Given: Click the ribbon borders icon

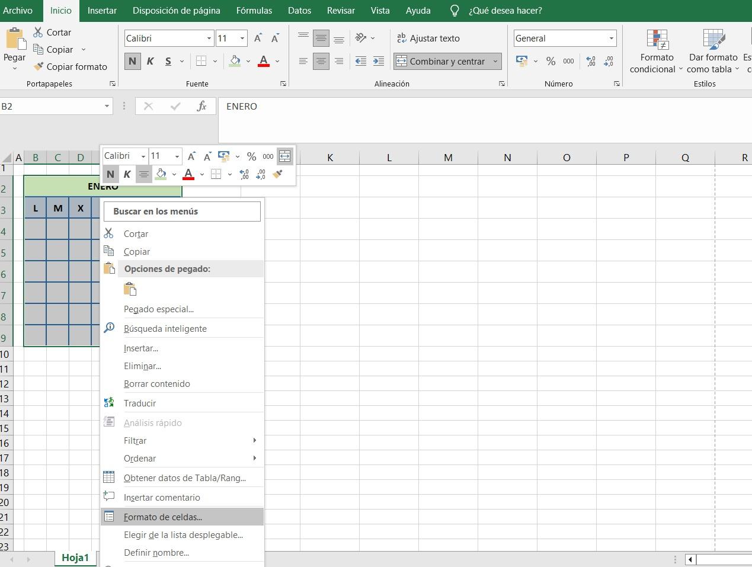Looking at the screenshot, I should coord(201,61).
